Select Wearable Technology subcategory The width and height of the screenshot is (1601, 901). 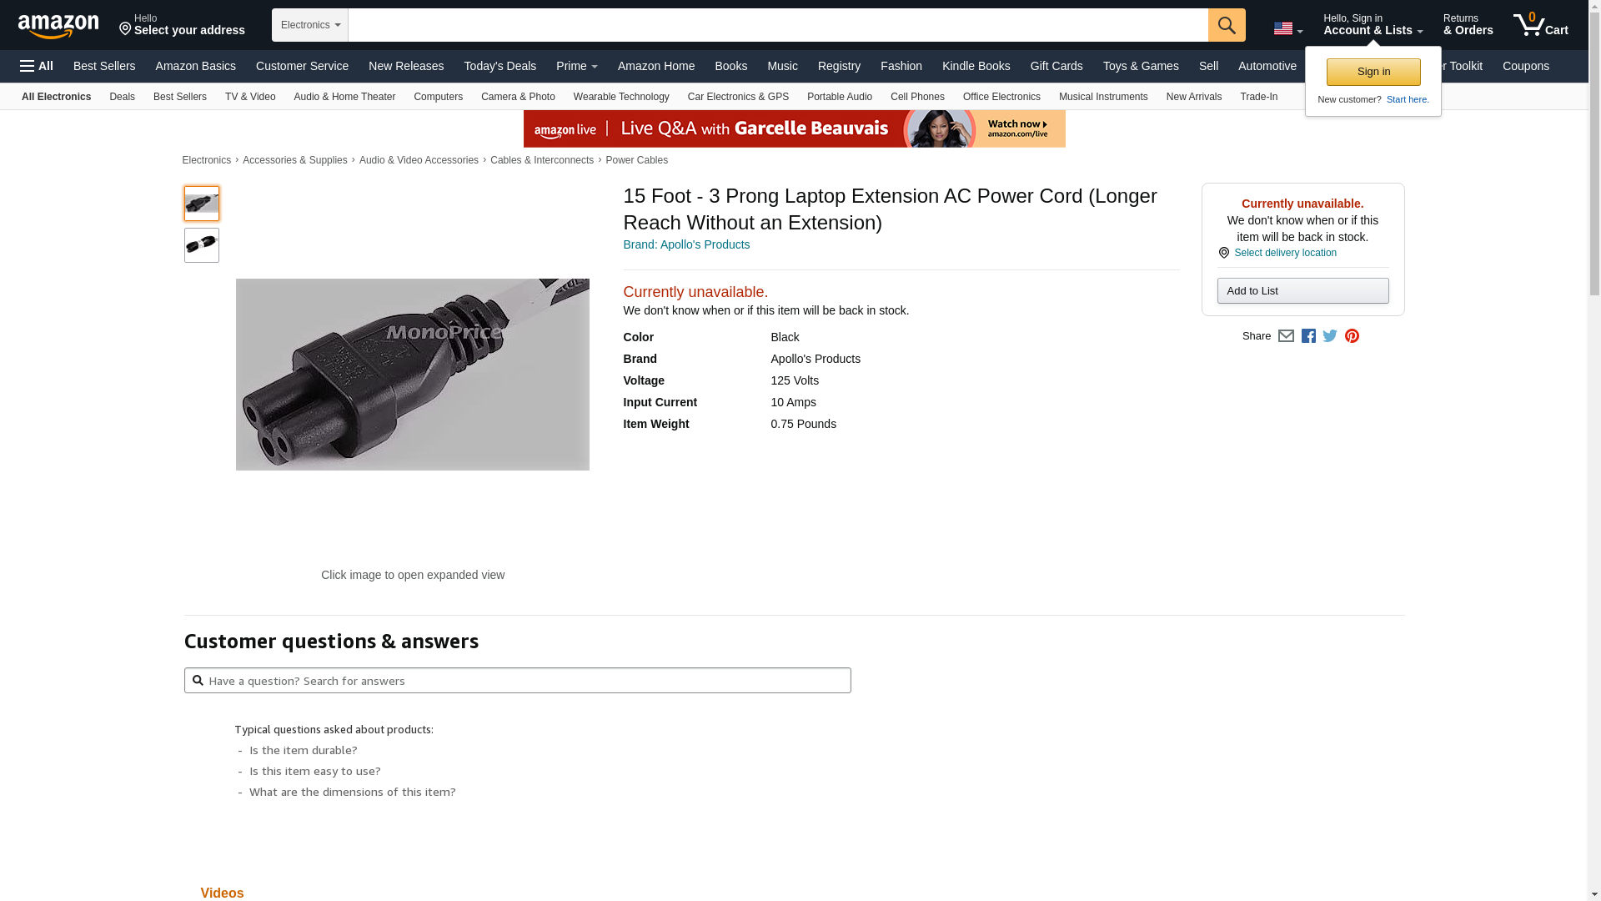[621, 97]
